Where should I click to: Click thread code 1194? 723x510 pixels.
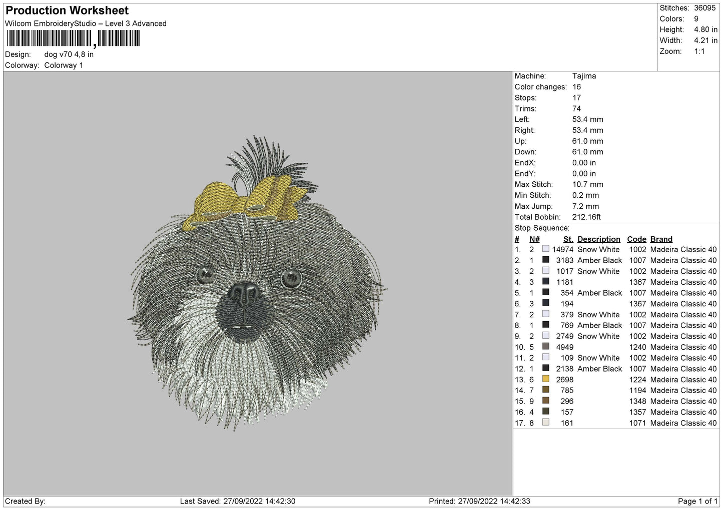pos(637,391)
